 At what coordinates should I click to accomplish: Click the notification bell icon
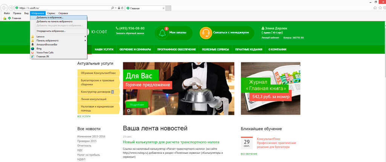(x=162, y=33)
